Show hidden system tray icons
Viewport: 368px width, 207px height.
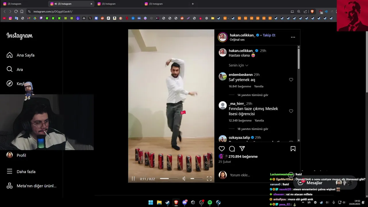303,202
